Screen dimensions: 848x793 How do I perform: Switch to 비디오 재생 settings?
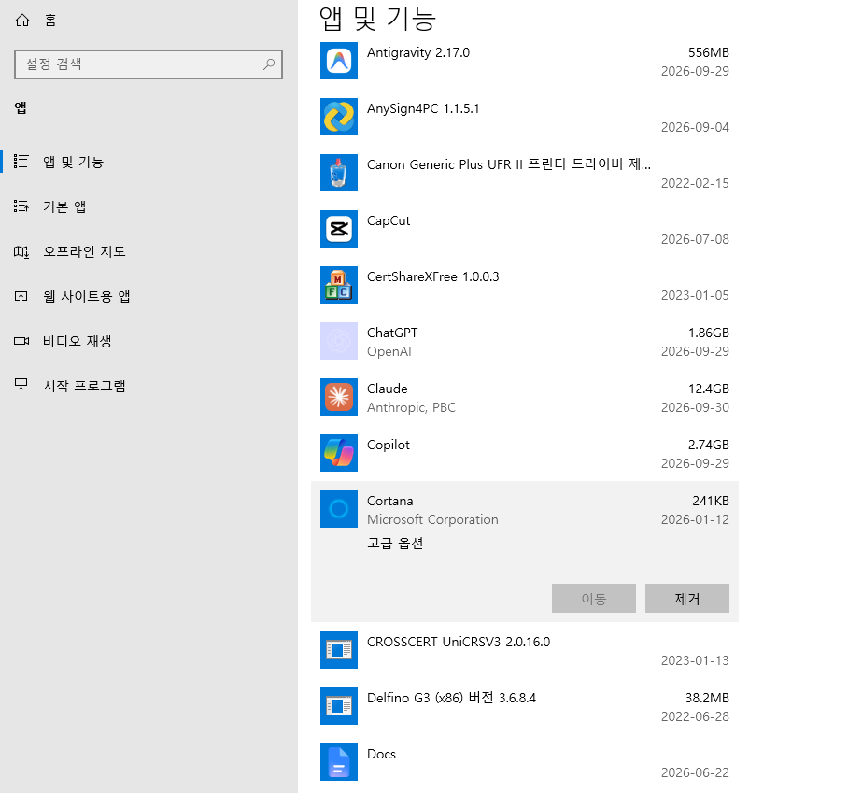[x=78, y=341]
